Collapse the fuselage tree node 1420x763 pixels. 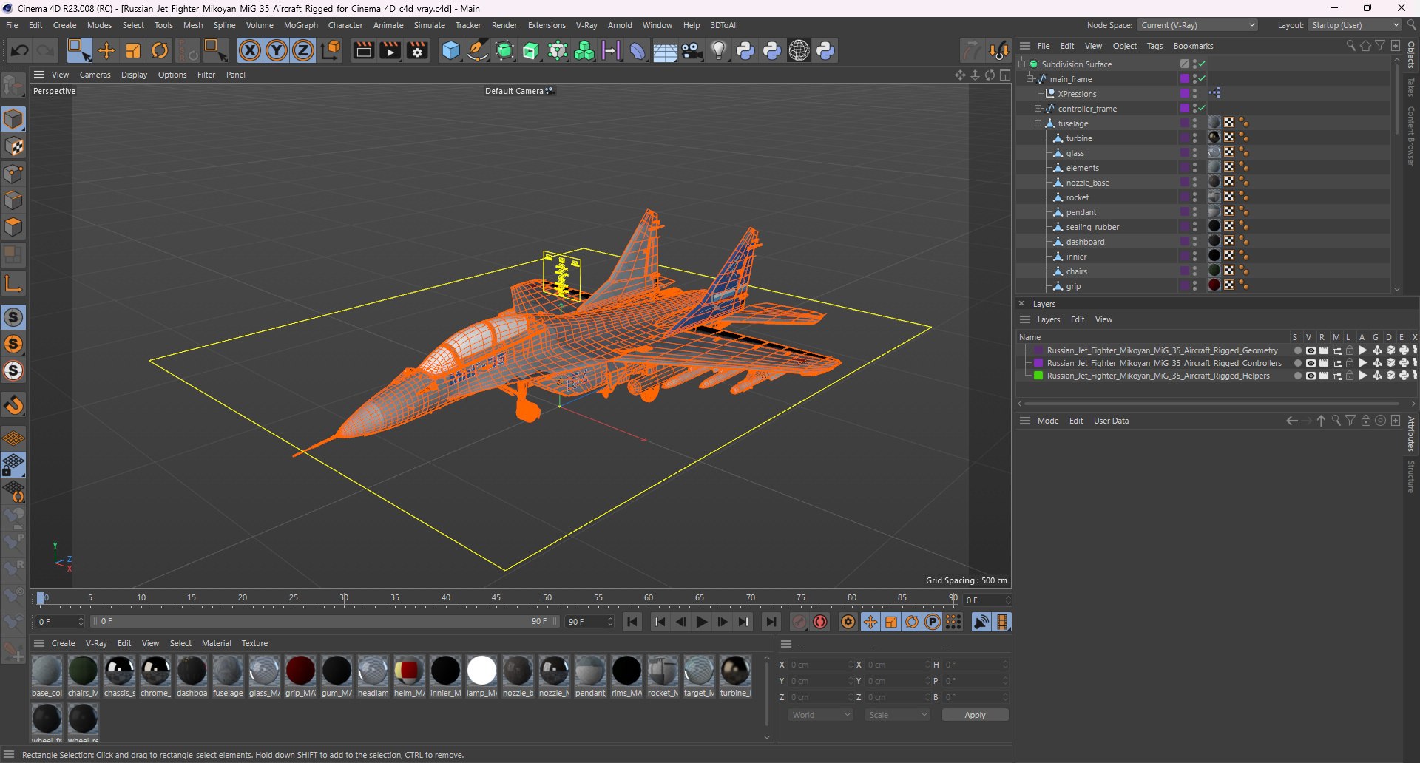[x=1038, y=123]
